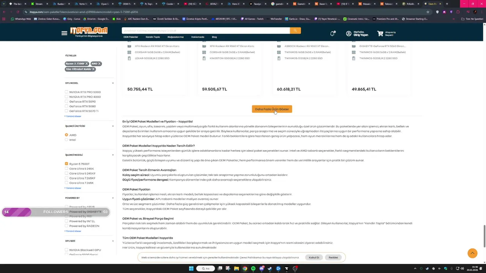Open File Explorer from taskbar
486x273 pixels.
237,268
